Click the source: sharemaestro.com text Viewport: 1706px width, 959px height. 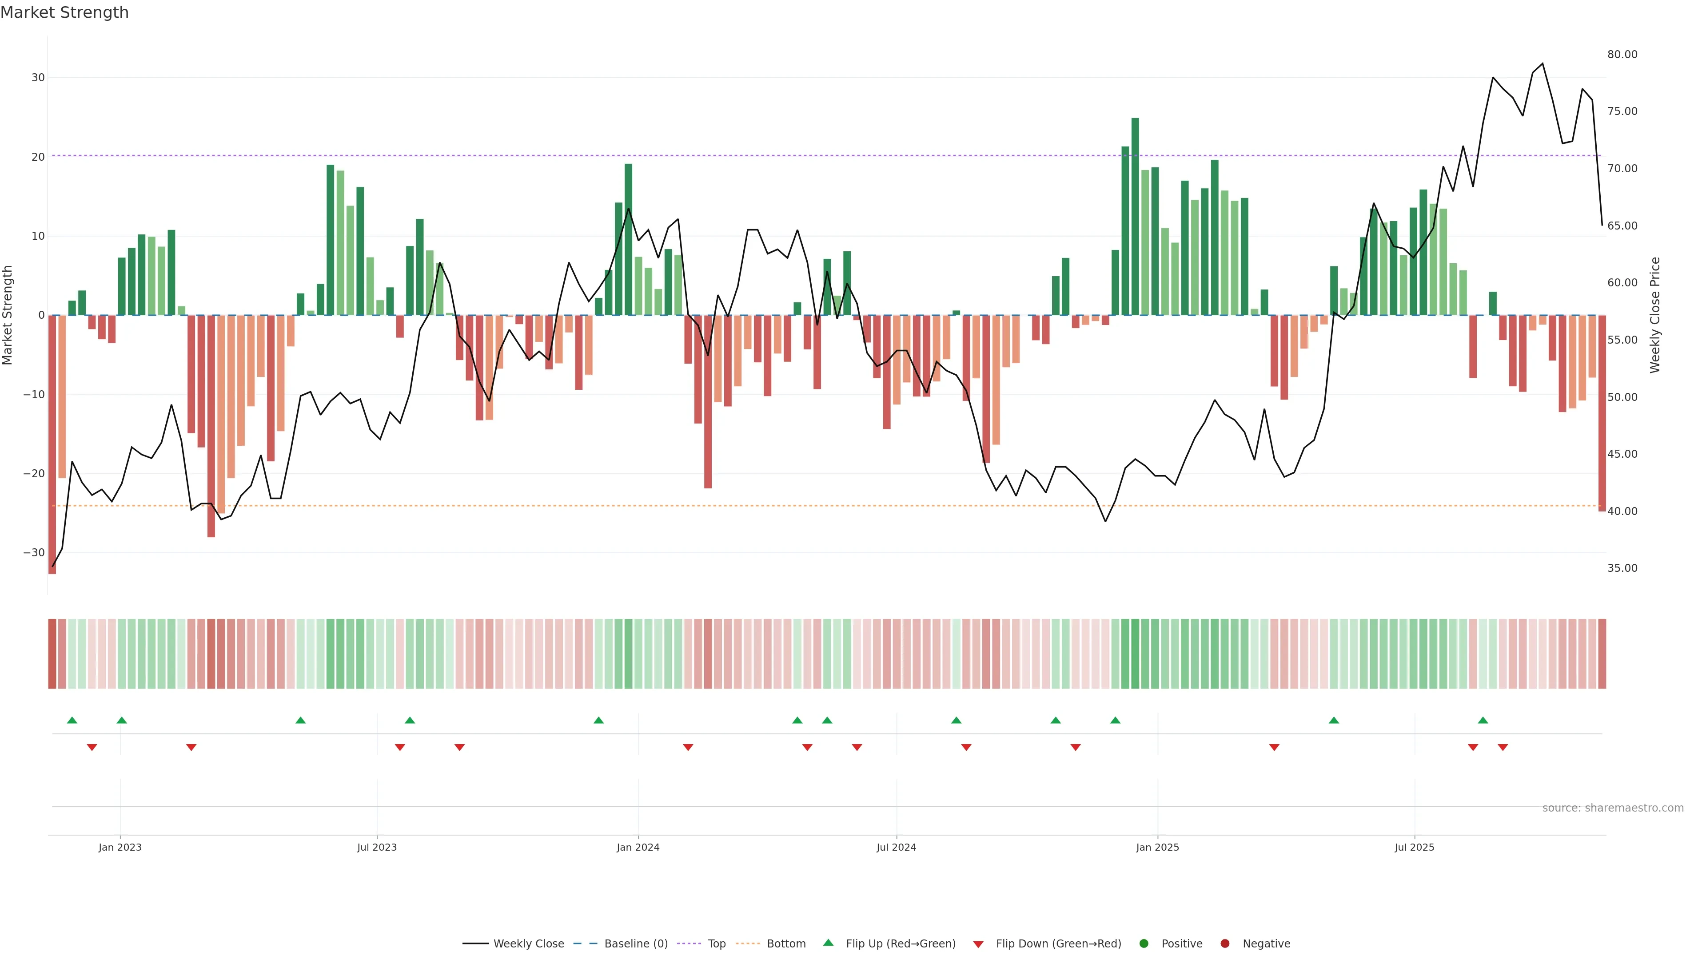(x=1613, y=808)
